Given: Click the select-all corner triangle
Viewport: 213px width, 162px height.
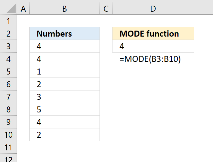Looking at the screenshot, I should 8,8.
